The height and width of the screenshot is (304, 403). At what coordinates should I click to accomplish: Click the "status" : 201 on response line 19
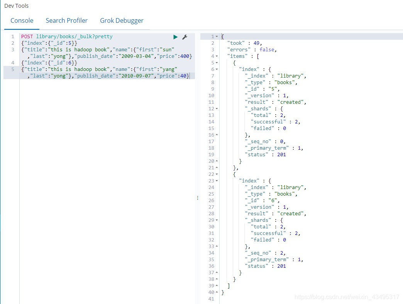click(x=265, y=155)
